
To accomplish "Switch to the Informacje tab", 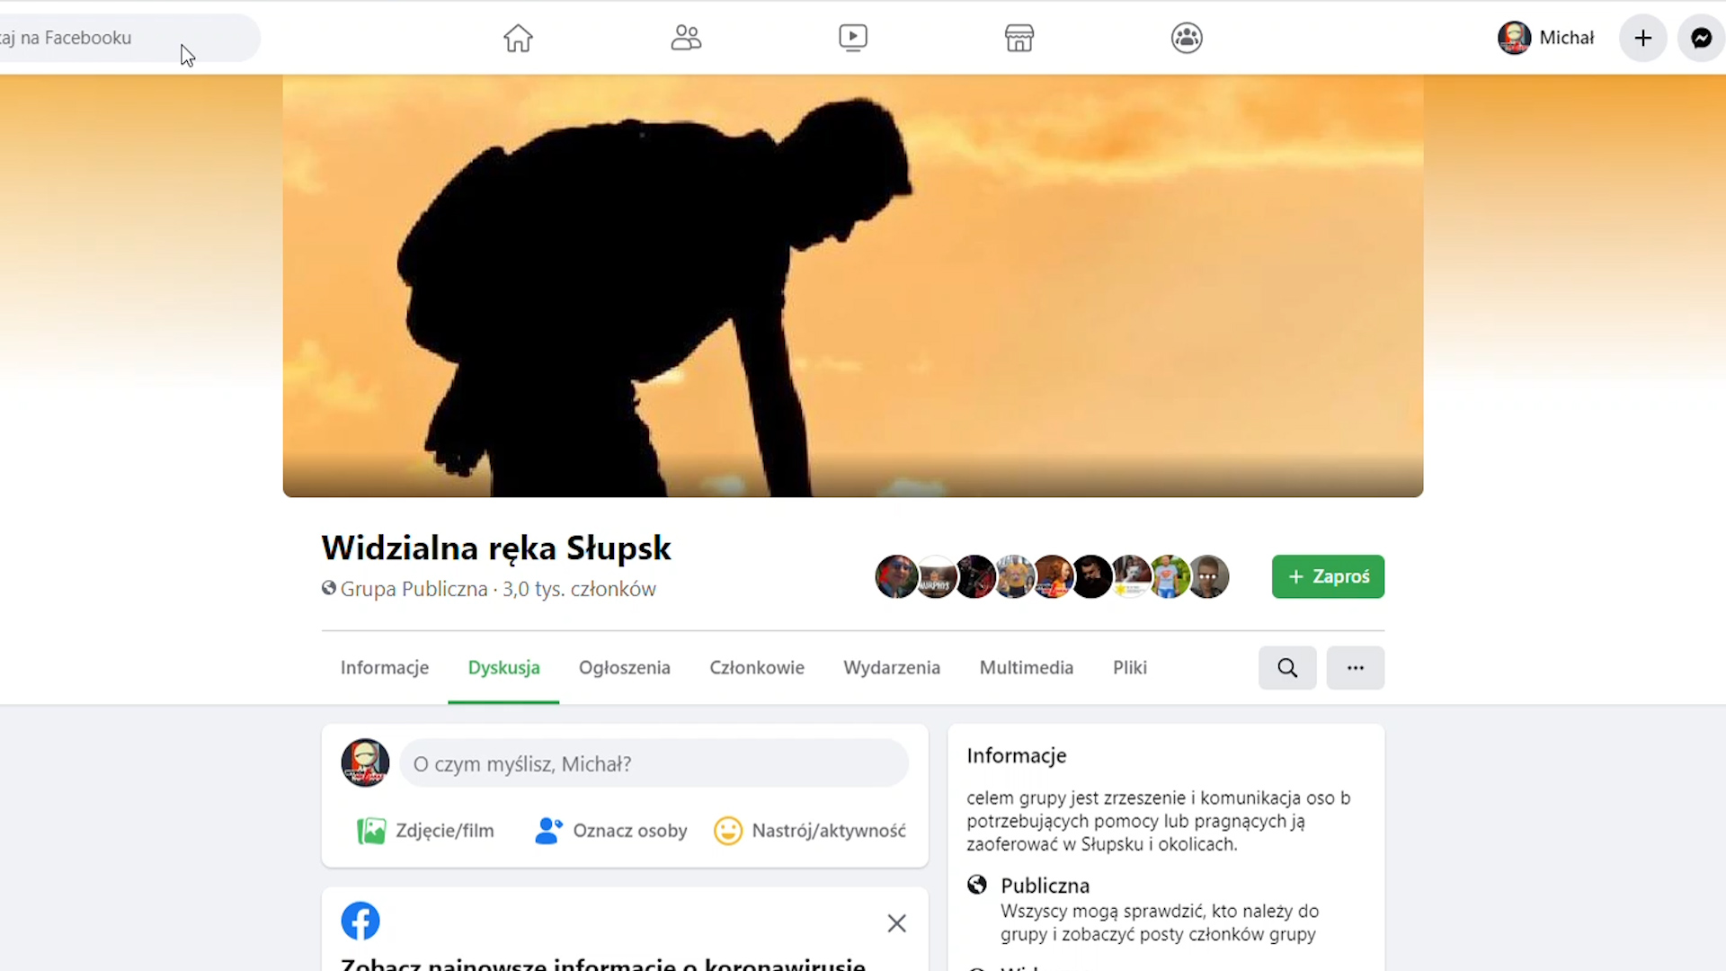I will point(385,668).
